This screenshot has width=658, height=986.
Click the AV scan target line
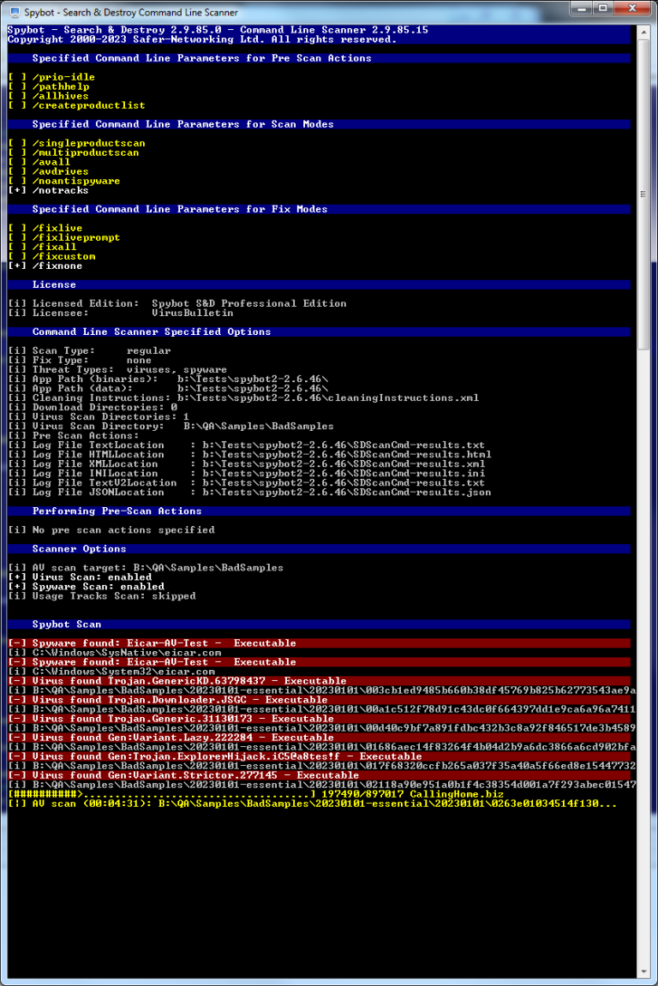pos(146,567)
